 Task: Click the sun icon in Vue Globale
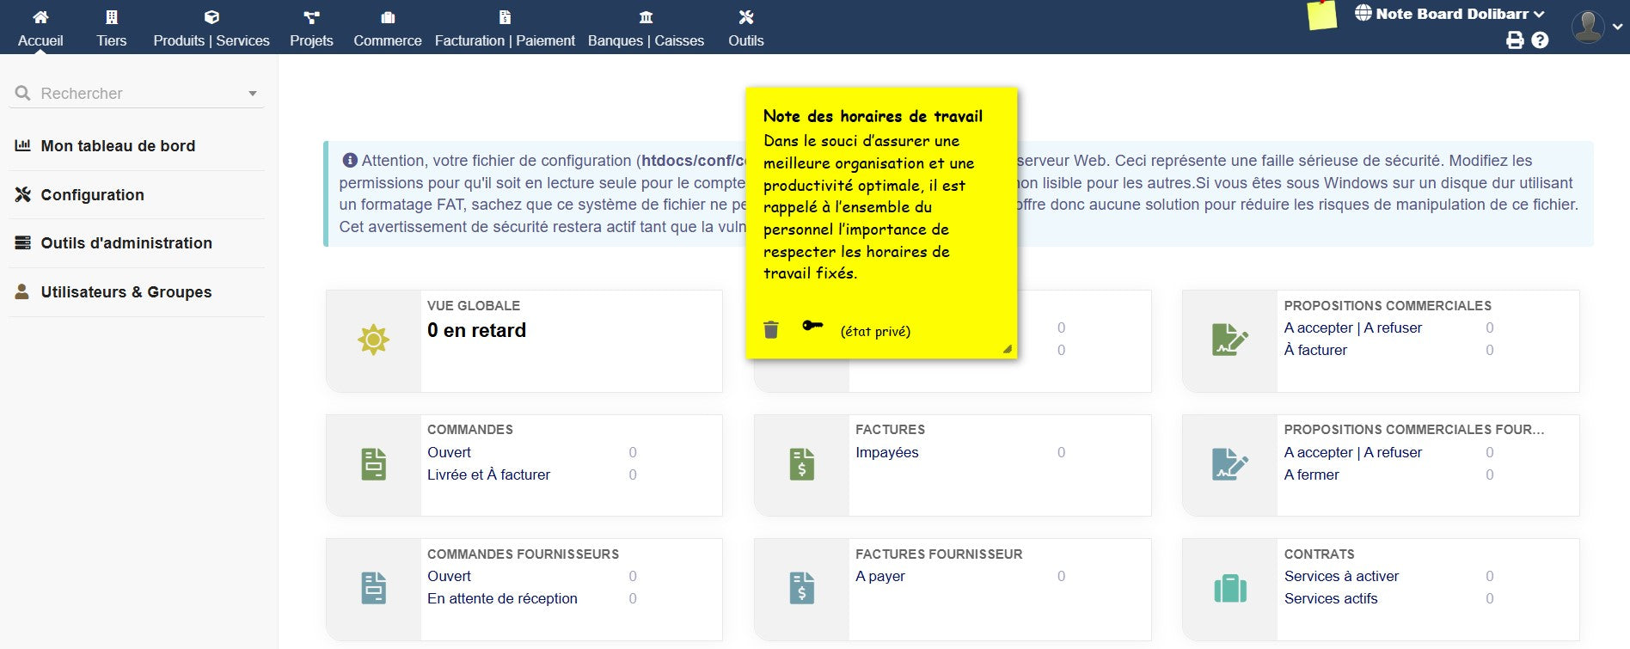[x=373, y=340]
